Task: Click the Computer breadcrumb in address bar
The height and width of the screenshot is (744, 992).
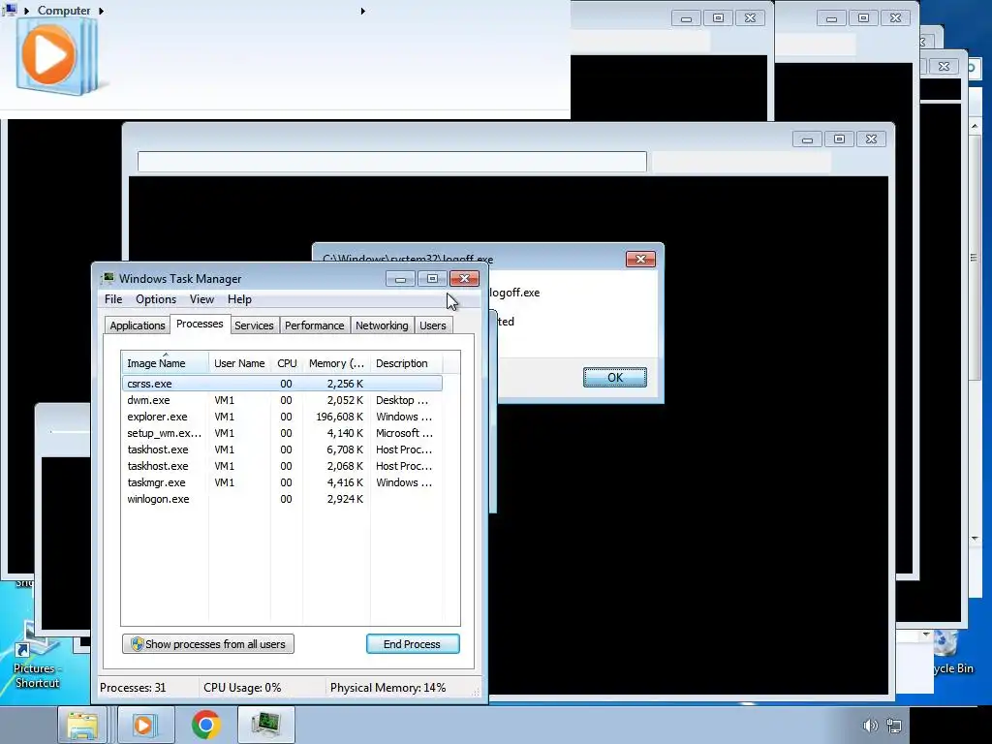Action: click(64, 10)
